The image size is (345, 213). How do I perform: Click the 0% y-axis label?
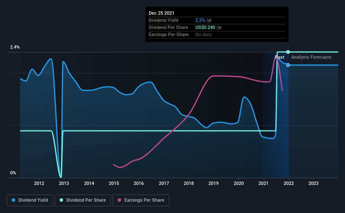tap(13, 173)
